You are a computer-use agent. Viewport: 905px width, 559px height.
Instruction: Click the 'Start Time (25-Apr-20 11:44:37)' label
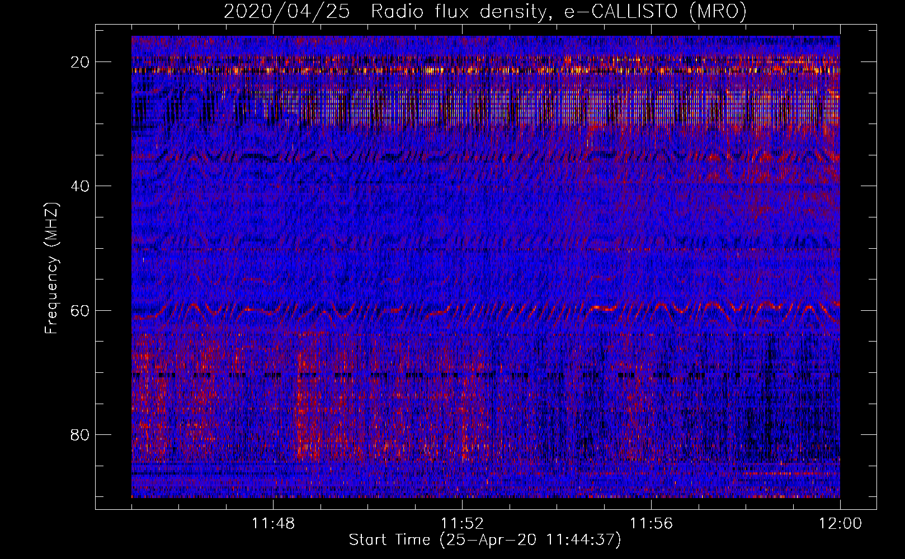[x=485, y=540]
